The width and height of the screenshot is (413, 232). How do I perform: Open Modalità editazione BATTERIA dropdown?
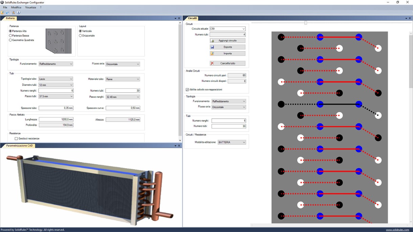tap(232, 142)
